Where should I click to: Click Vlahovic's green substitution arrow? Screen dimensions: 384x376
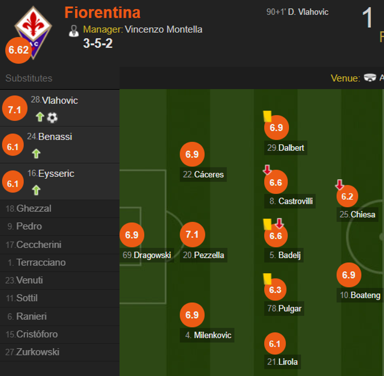40,117
